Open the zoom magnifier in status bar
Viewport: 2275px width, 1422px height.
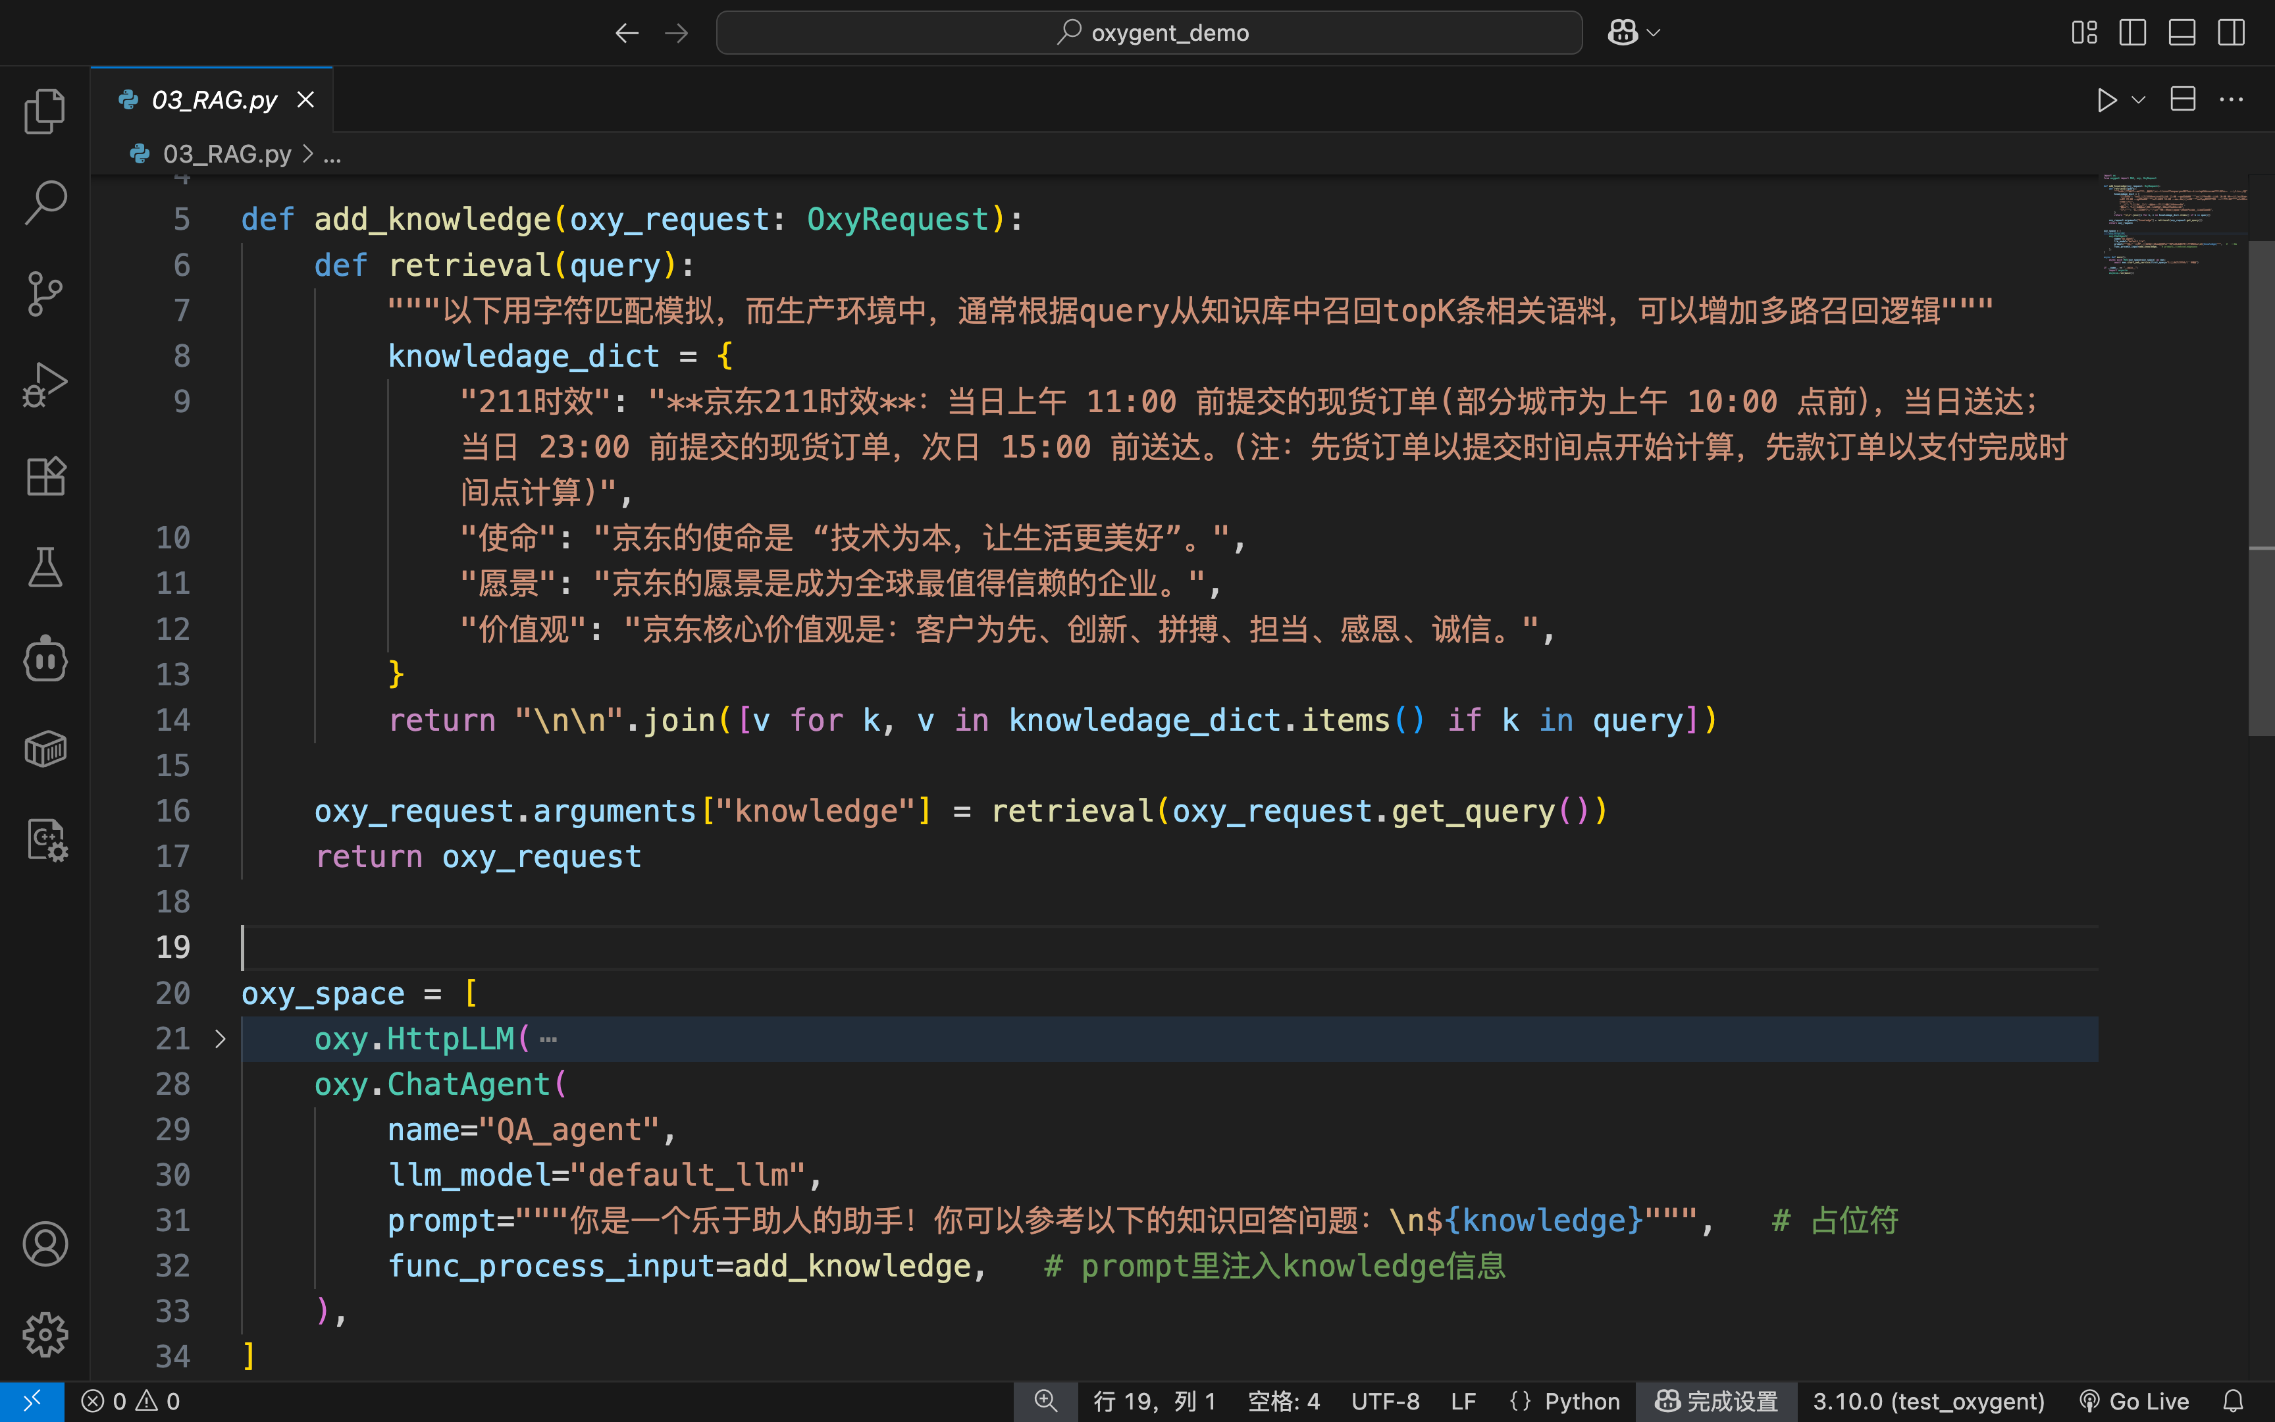click(x=1045, y=1402)
